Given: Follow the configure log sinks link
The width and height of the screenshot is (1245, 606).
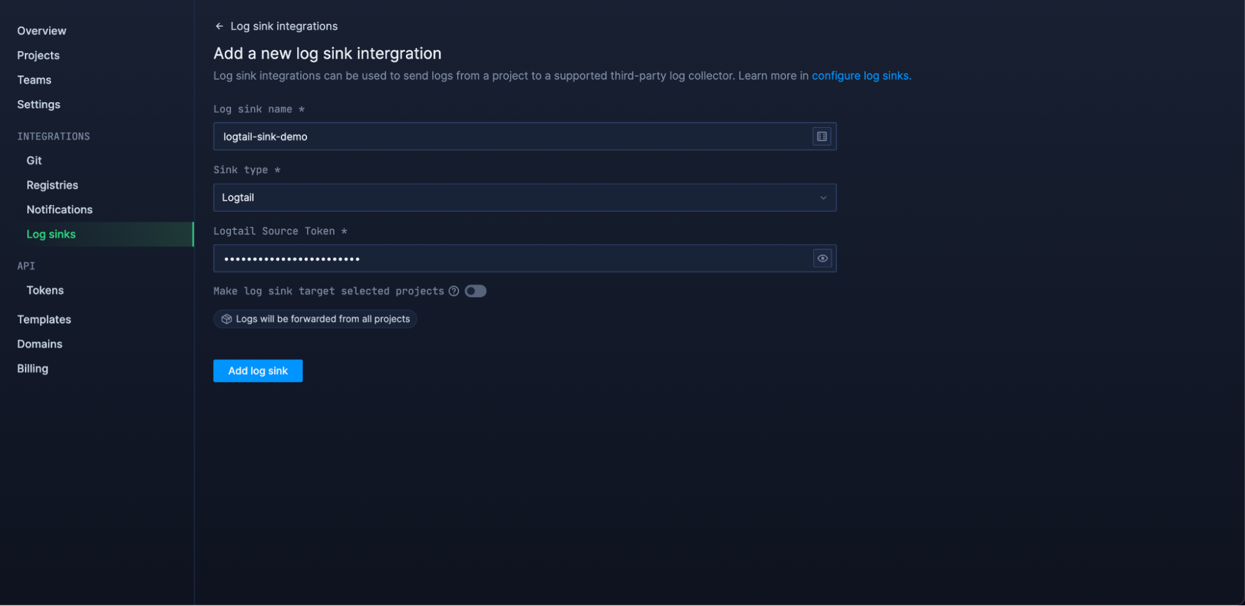Looking at the screenshot, I should coord(861,75).
